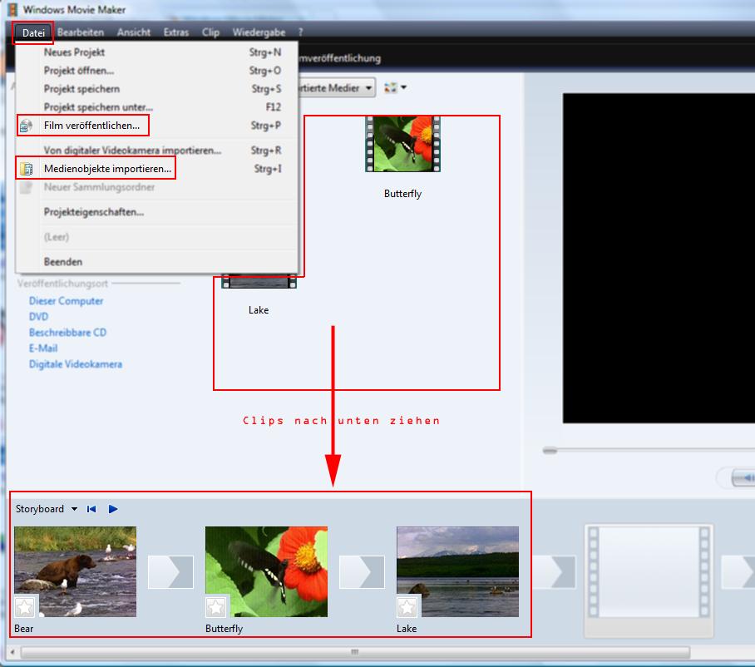
Task: Click the Lake clip effects star
Action: (407, 607)
